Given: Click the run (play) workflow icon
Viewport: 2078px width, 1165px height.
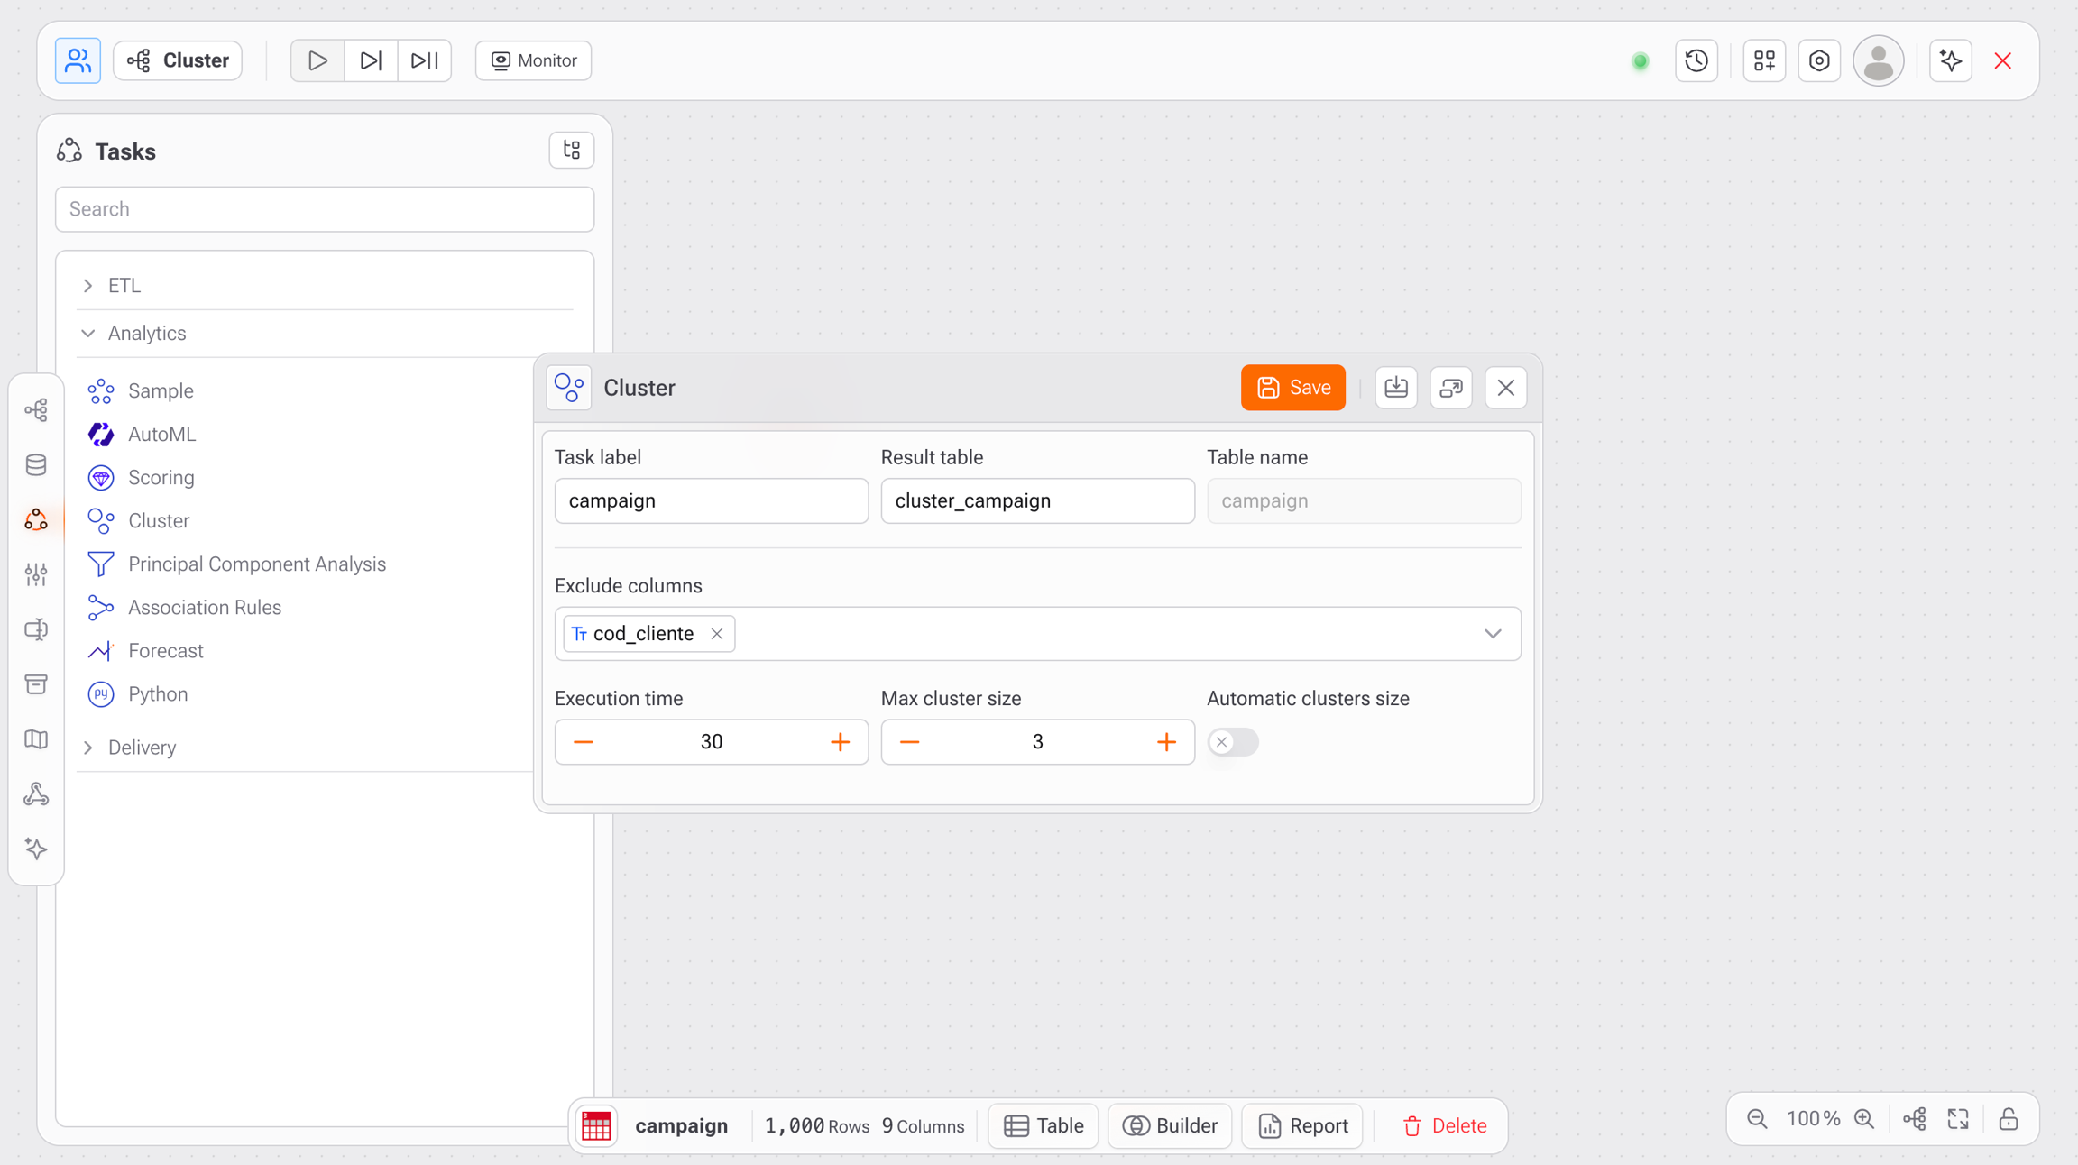Looking at the screenshot, I should point(317,60).
